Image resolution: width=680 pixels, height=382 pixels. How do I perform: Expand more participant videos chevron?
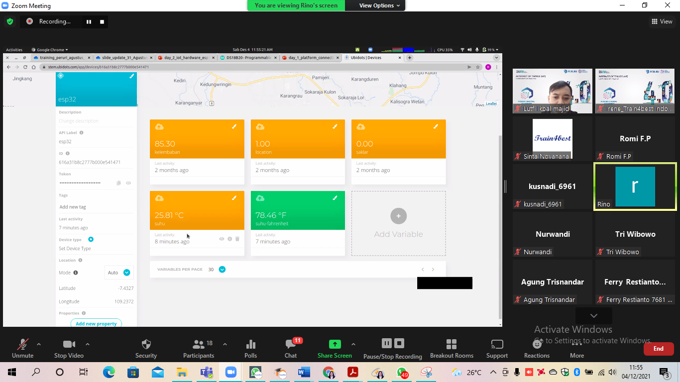593,316
